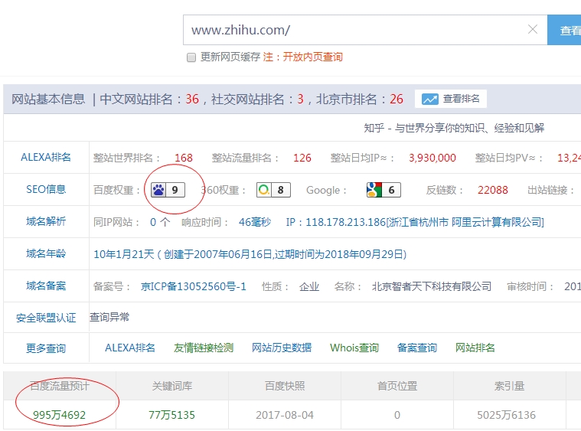Open ICP record 京ICP备13052560号-1

click(194, 286)
